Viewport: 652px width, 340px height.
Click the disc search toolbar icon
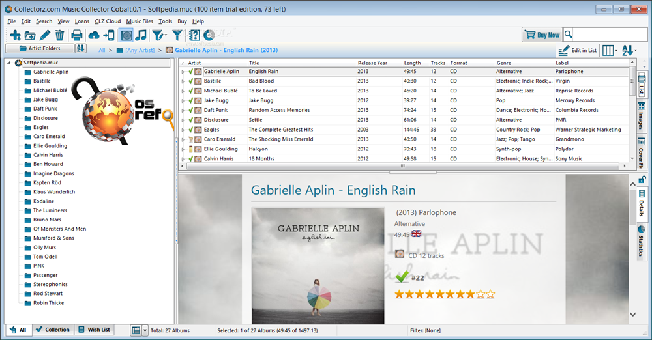pyautogui.click(x=209, y=35)
